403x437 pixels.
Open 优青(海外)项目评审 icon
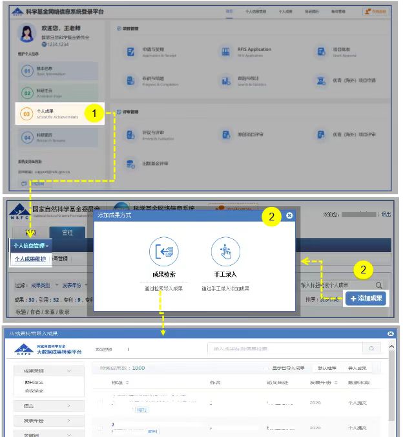[x=321, y=135]
